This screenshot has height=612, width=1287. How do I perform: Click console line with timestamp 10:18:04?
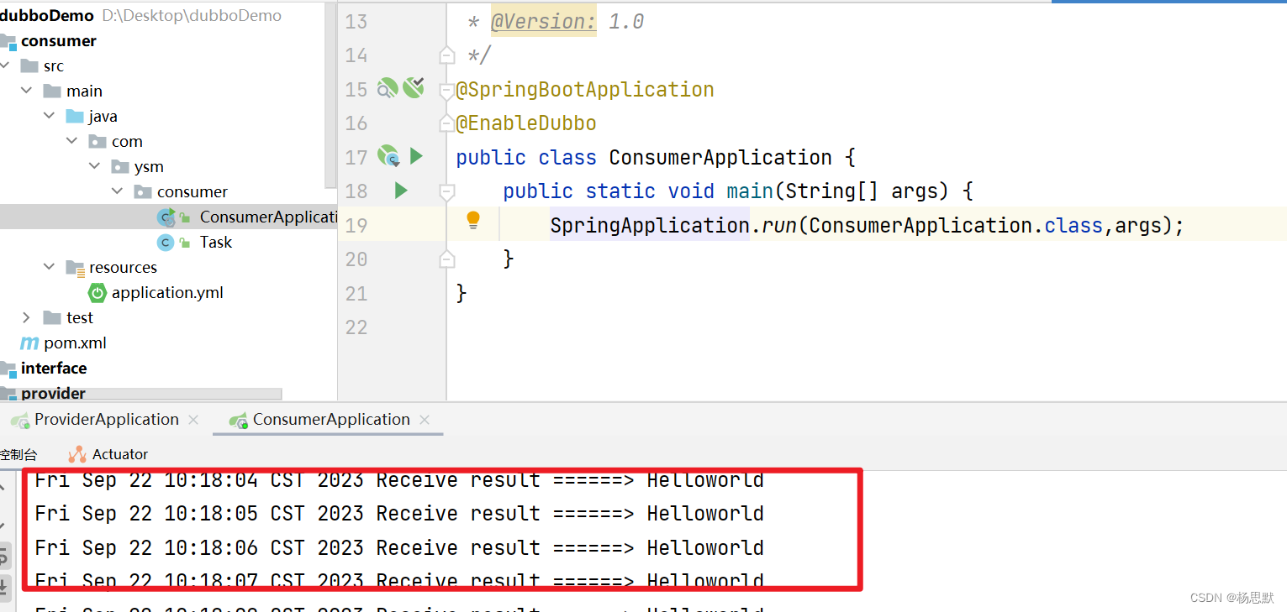pos(399,480)
